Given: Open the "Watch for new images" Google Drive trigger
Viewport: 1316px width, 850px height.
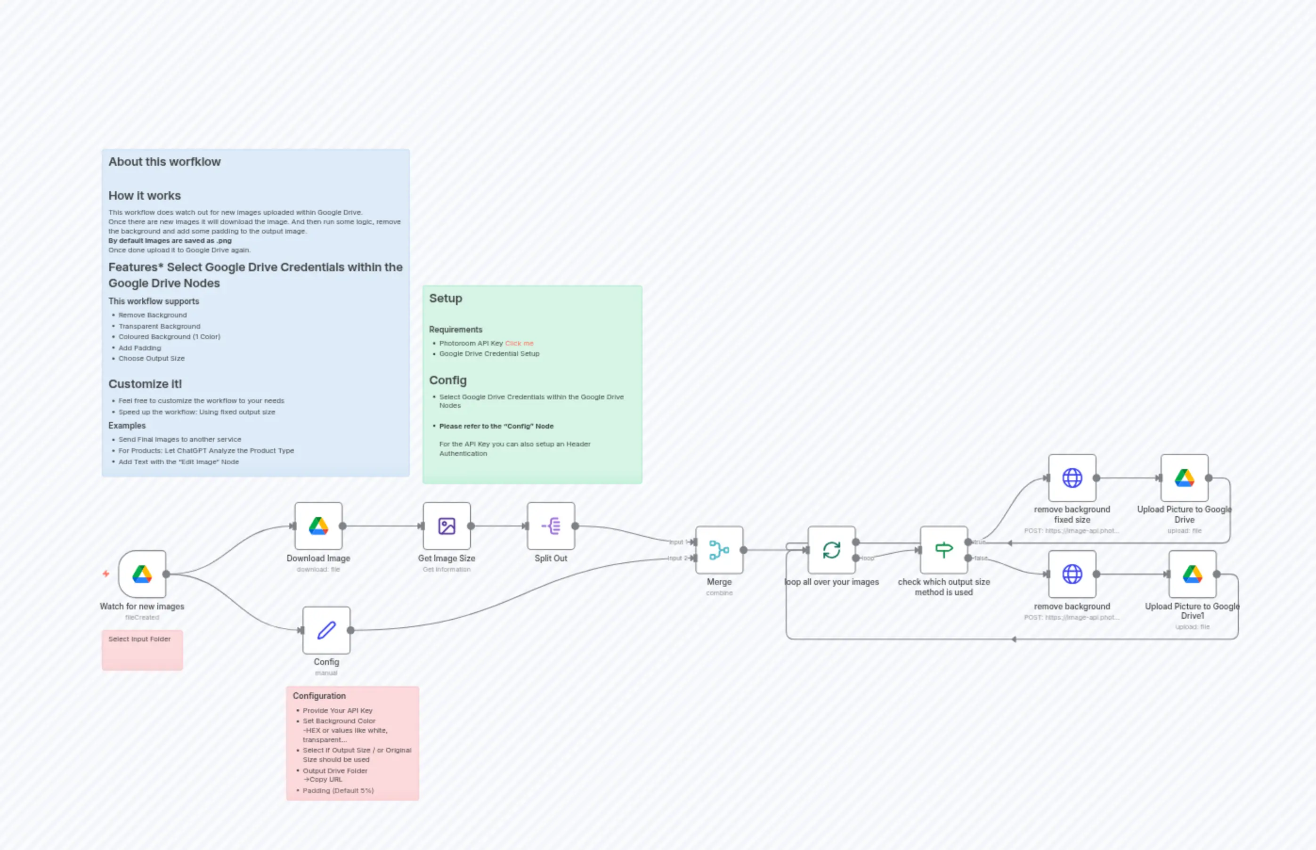Looking at the screenshot, I should (x=142, y=575).
